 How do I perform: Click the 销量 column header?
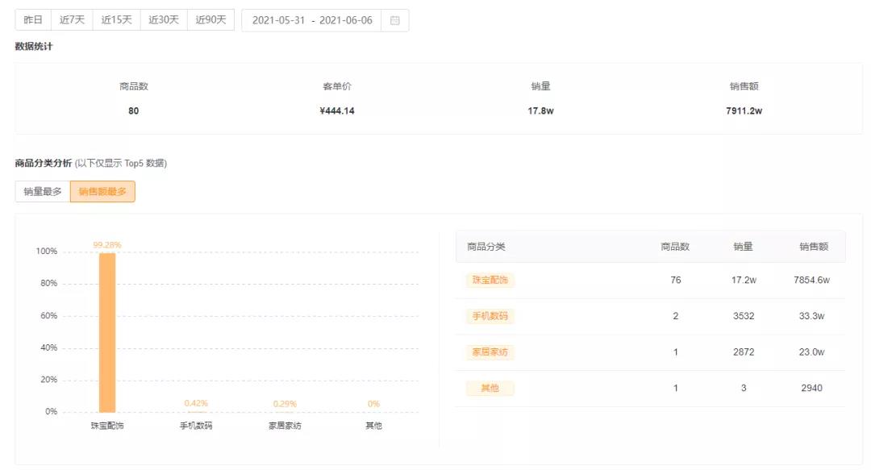coord(743,247)
